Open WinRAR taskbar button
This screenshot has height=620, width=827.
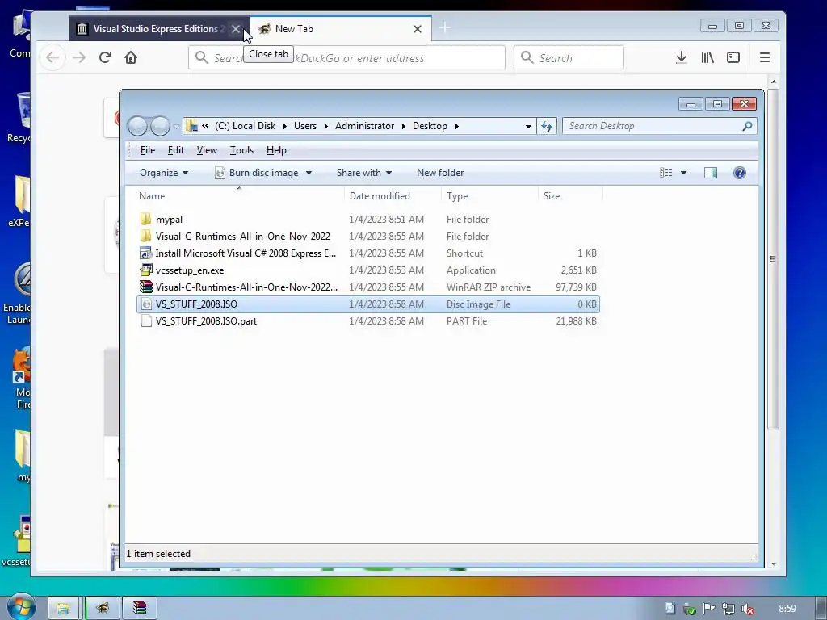139,609
